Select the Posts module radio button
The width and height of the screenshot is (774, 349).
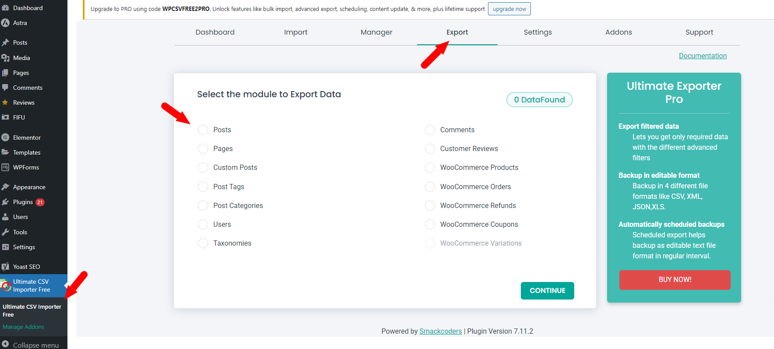point(203,130)
